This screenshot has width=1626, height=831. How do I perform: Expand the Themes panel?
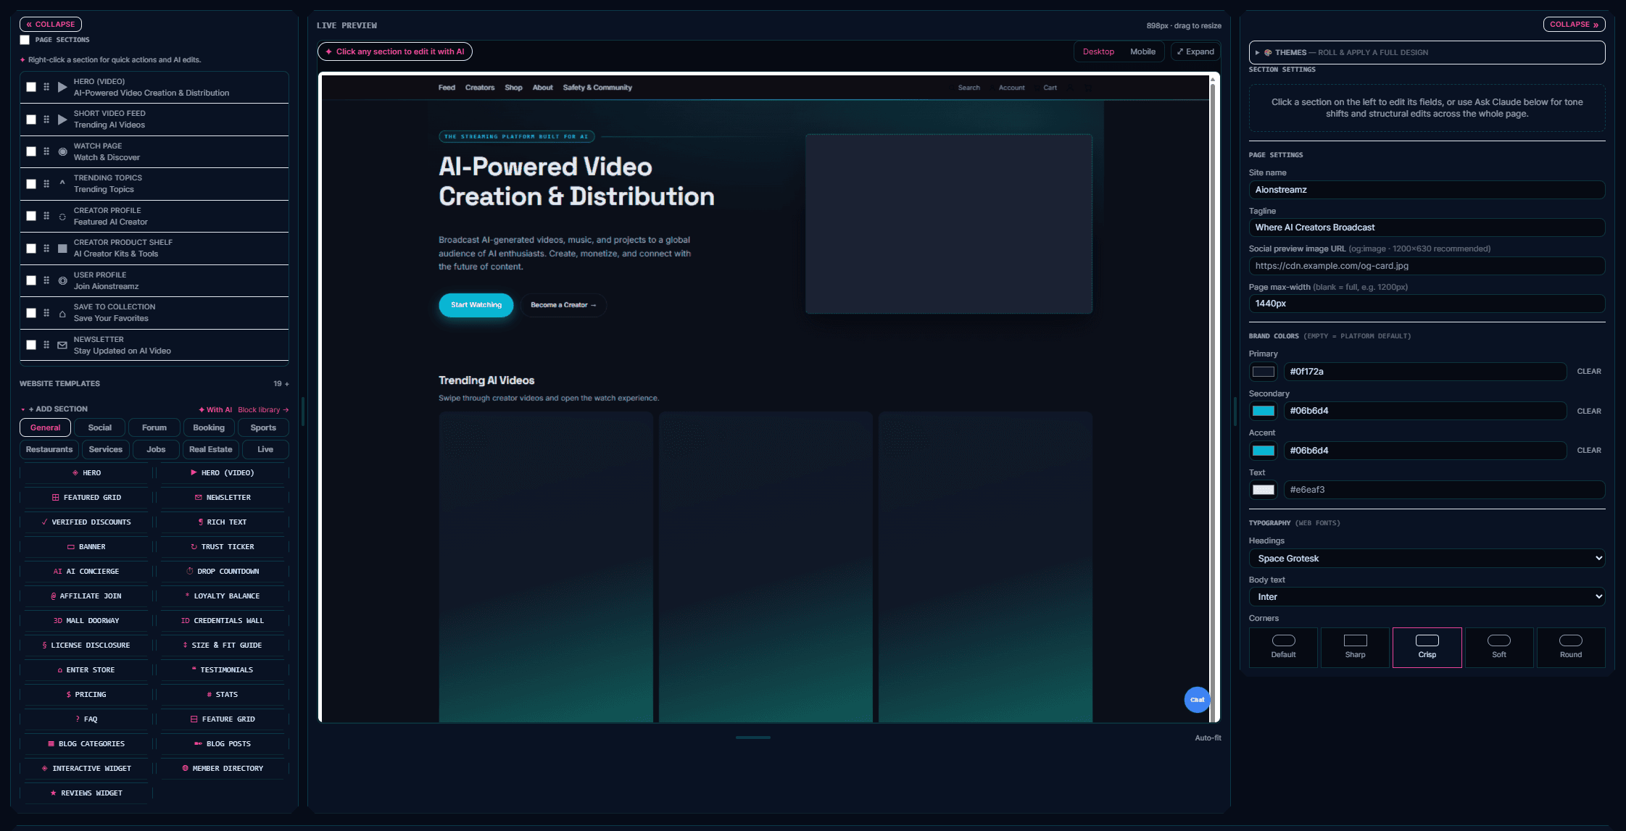[x=1427, y=53]
